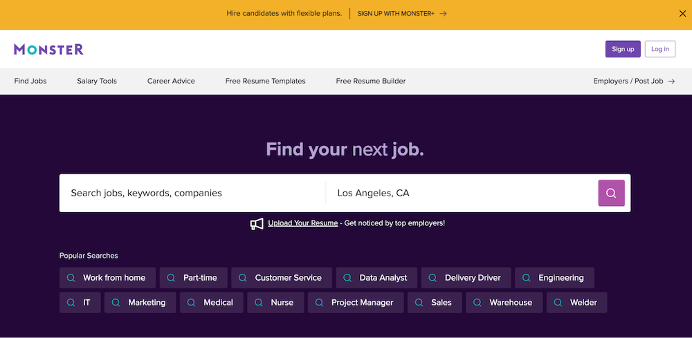Click the Find your next job heading
The image size is (692, 338).
345,150
